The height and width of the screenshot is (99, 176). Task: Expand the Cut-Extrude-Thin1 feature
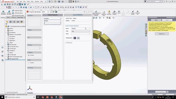pos(6,46)
